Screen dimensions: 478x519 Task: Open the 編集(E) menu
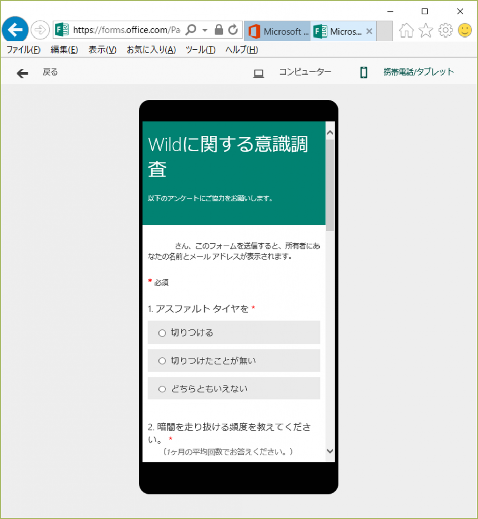click(x=64, y=50)
